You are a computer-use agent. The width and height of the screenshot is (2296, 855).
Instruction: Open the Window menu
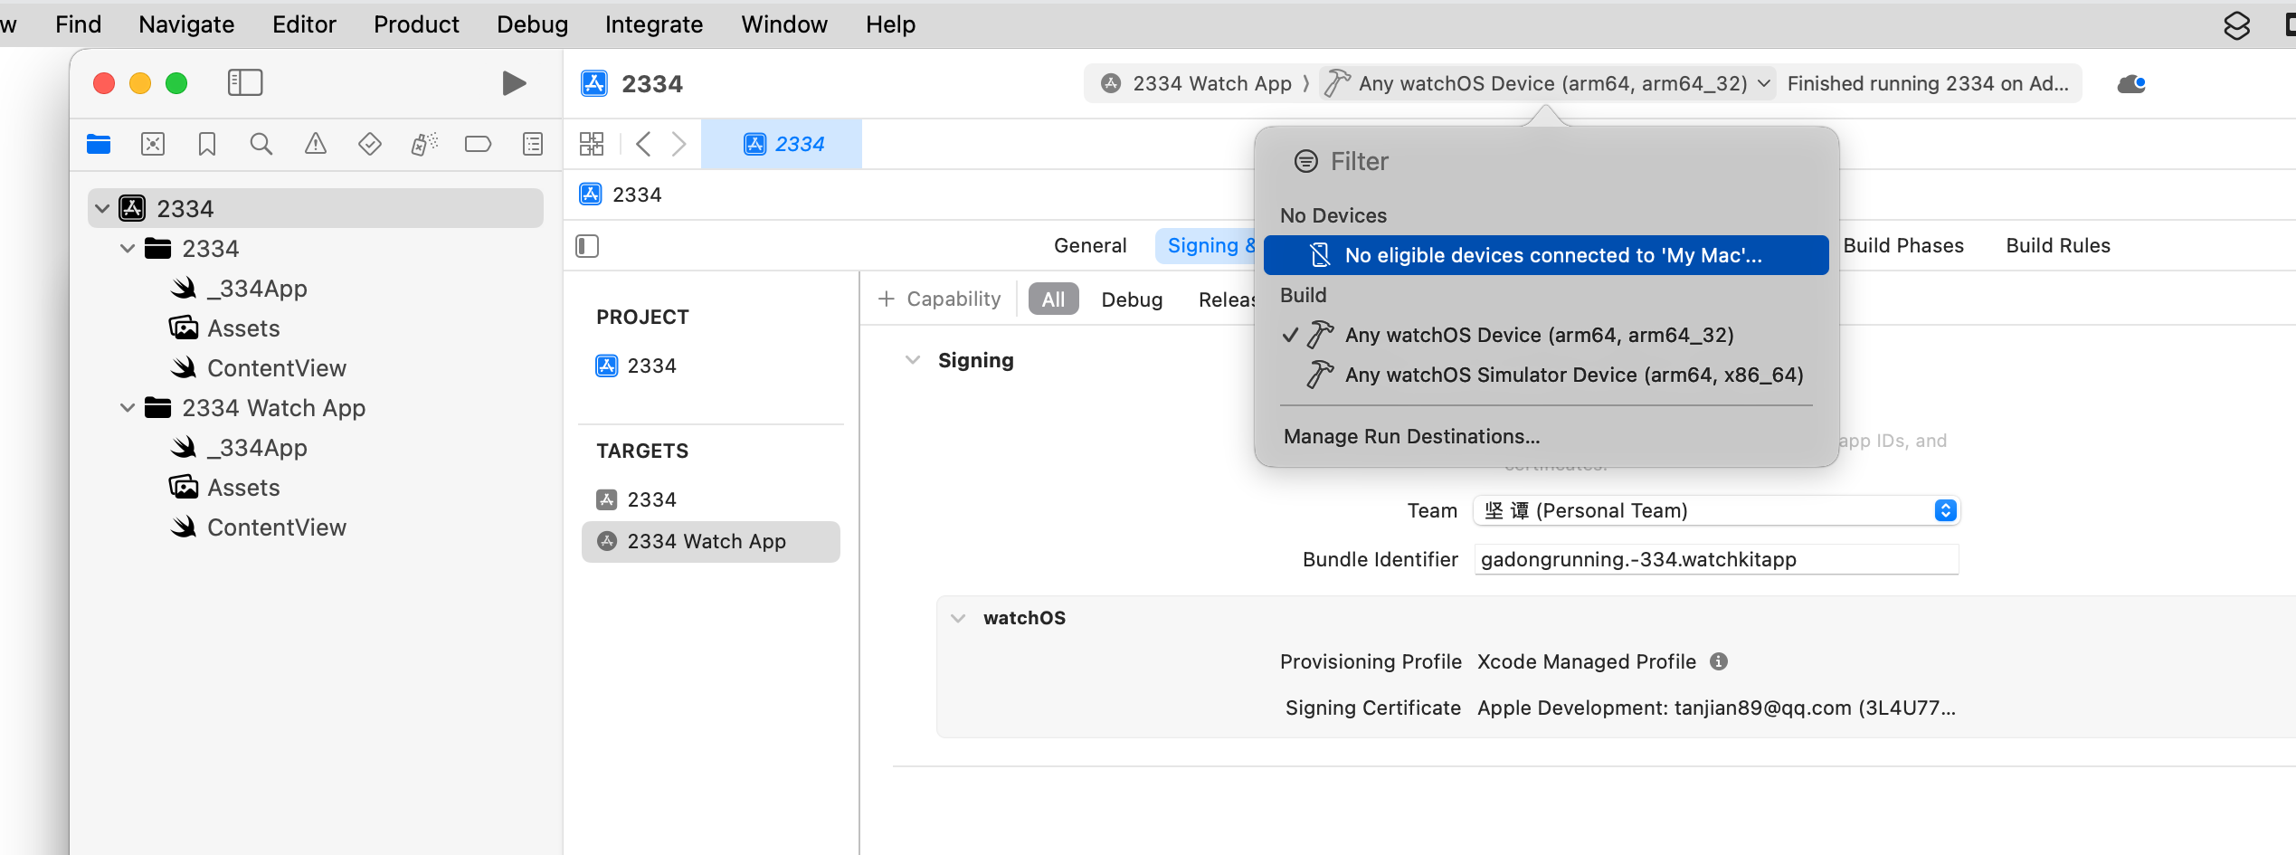pyautogui.click(x=784, y=24)
